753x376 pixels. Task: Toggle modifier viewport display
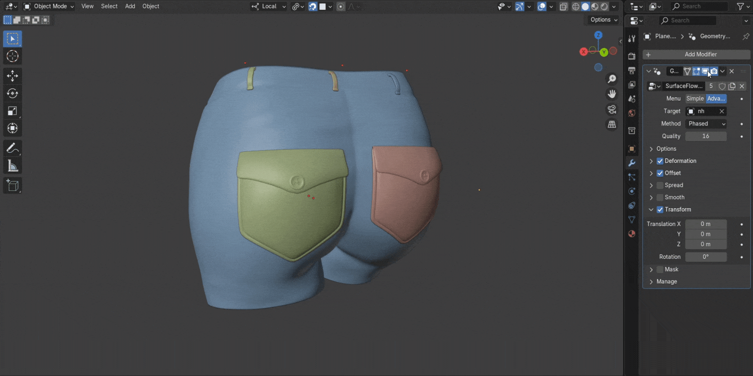click(705, 71)
